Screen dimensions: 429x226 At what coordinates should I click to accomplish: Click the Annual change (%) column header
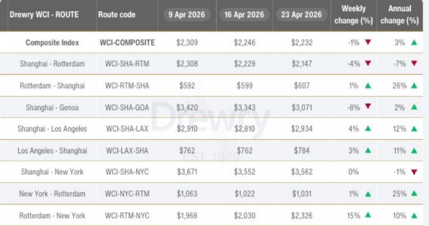click(404, 15)
